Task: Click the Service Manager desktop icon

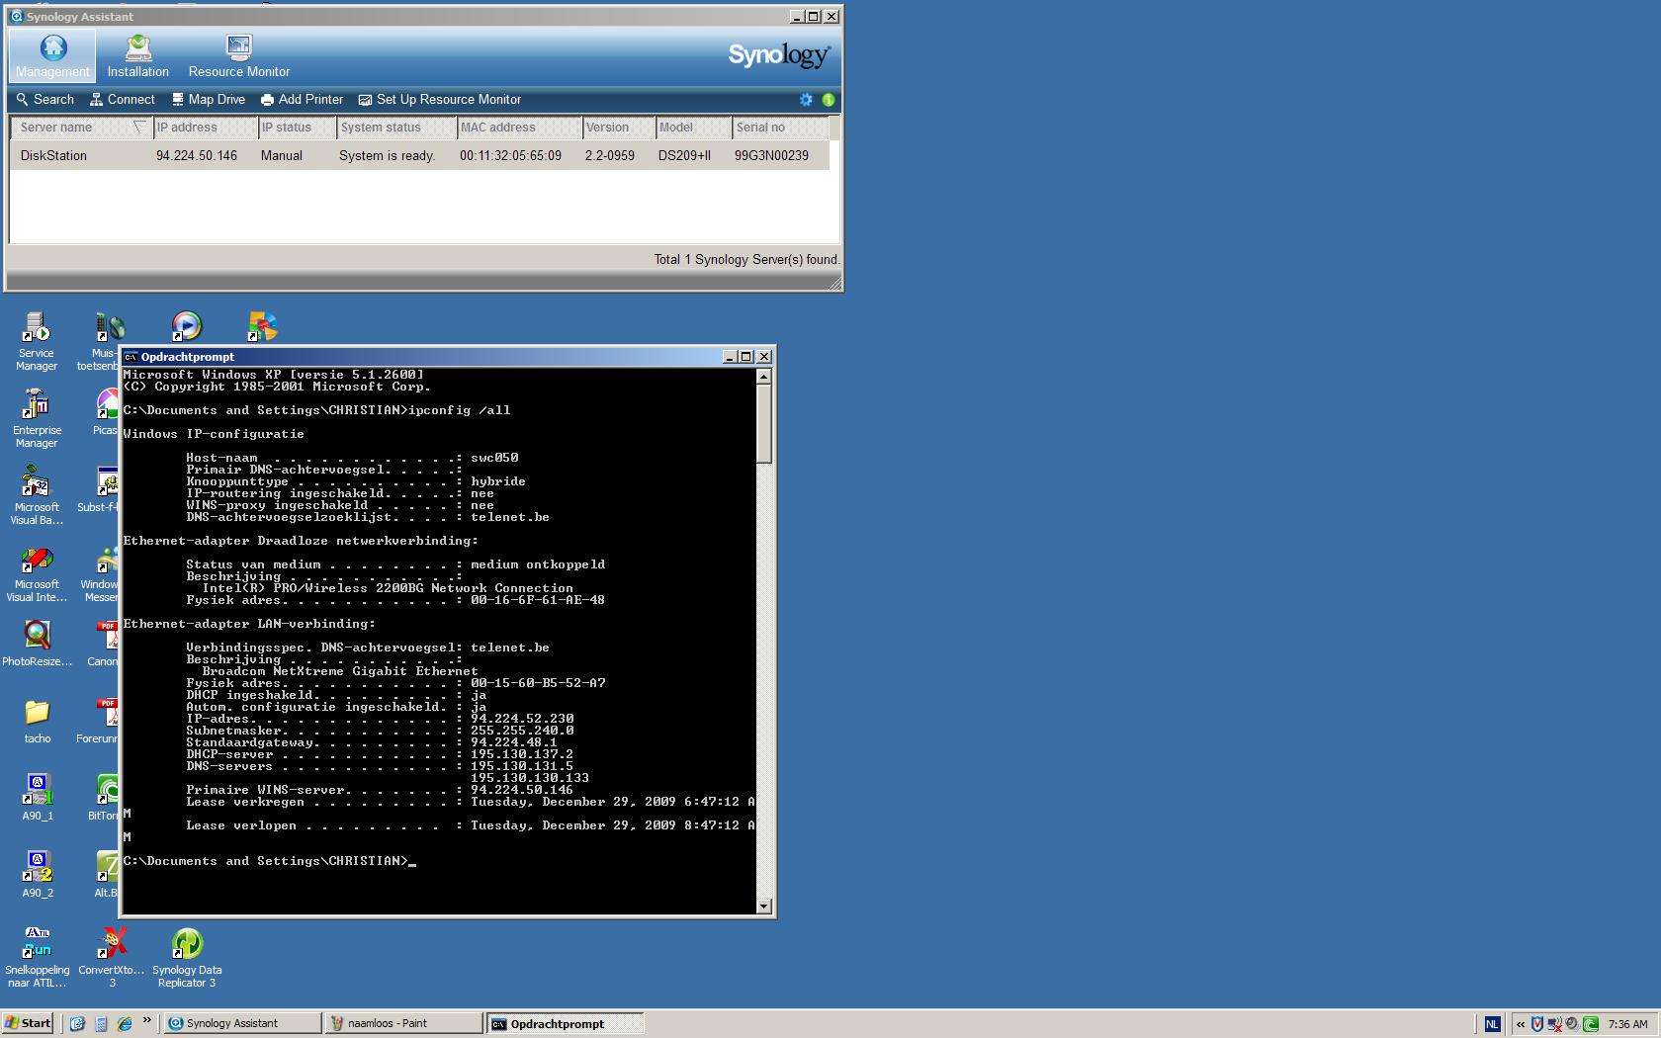Action: pos(37,341)
